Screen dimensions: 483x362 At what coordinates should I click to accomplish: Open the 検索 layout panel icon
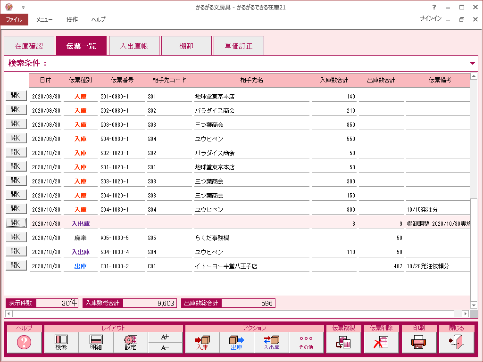61,342
